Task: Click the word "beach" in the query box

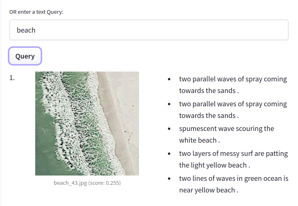Action: click(x=26, y=30)
